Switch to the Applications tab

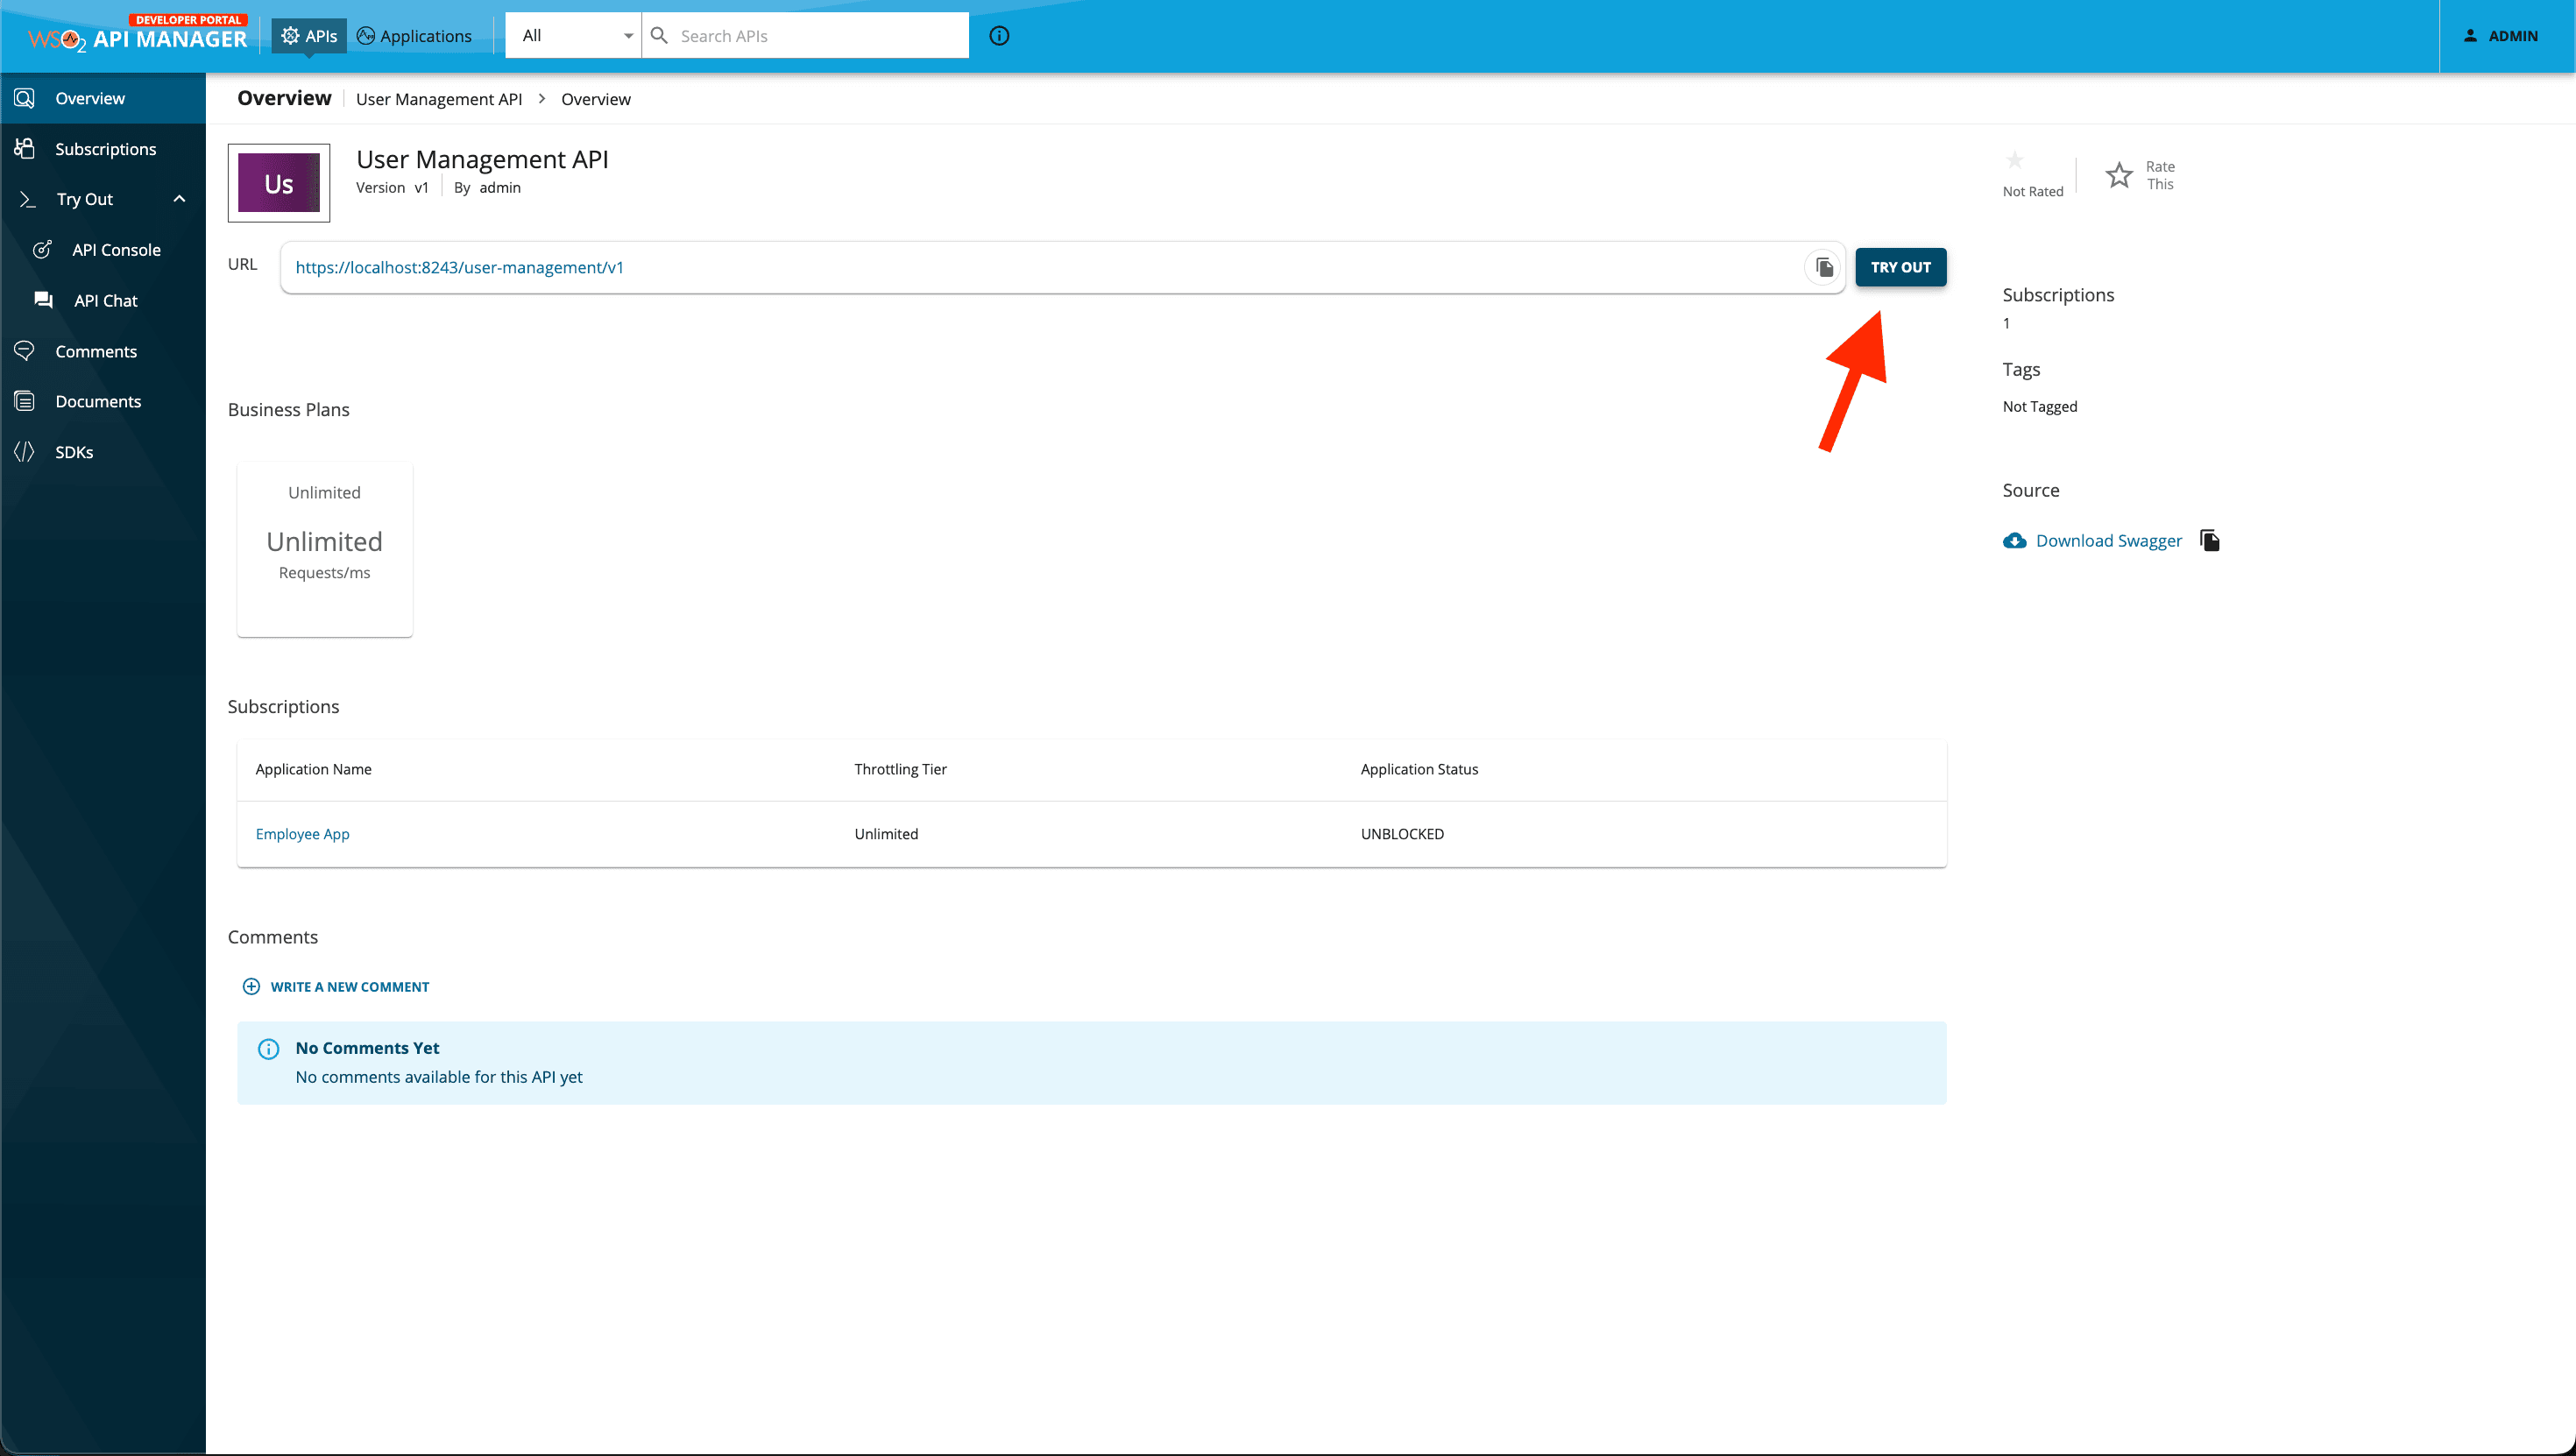point(414,35)
